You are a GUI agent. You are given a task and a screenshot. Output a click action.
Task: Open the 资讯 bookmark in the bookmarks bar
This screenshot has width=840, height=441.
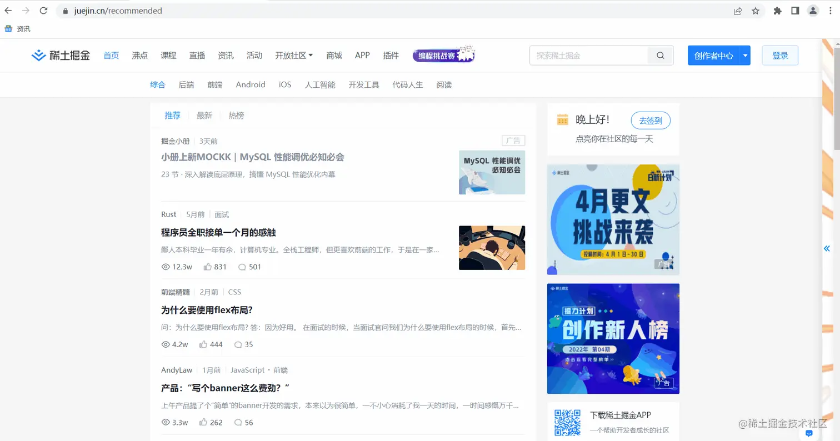tap(18, 29)
